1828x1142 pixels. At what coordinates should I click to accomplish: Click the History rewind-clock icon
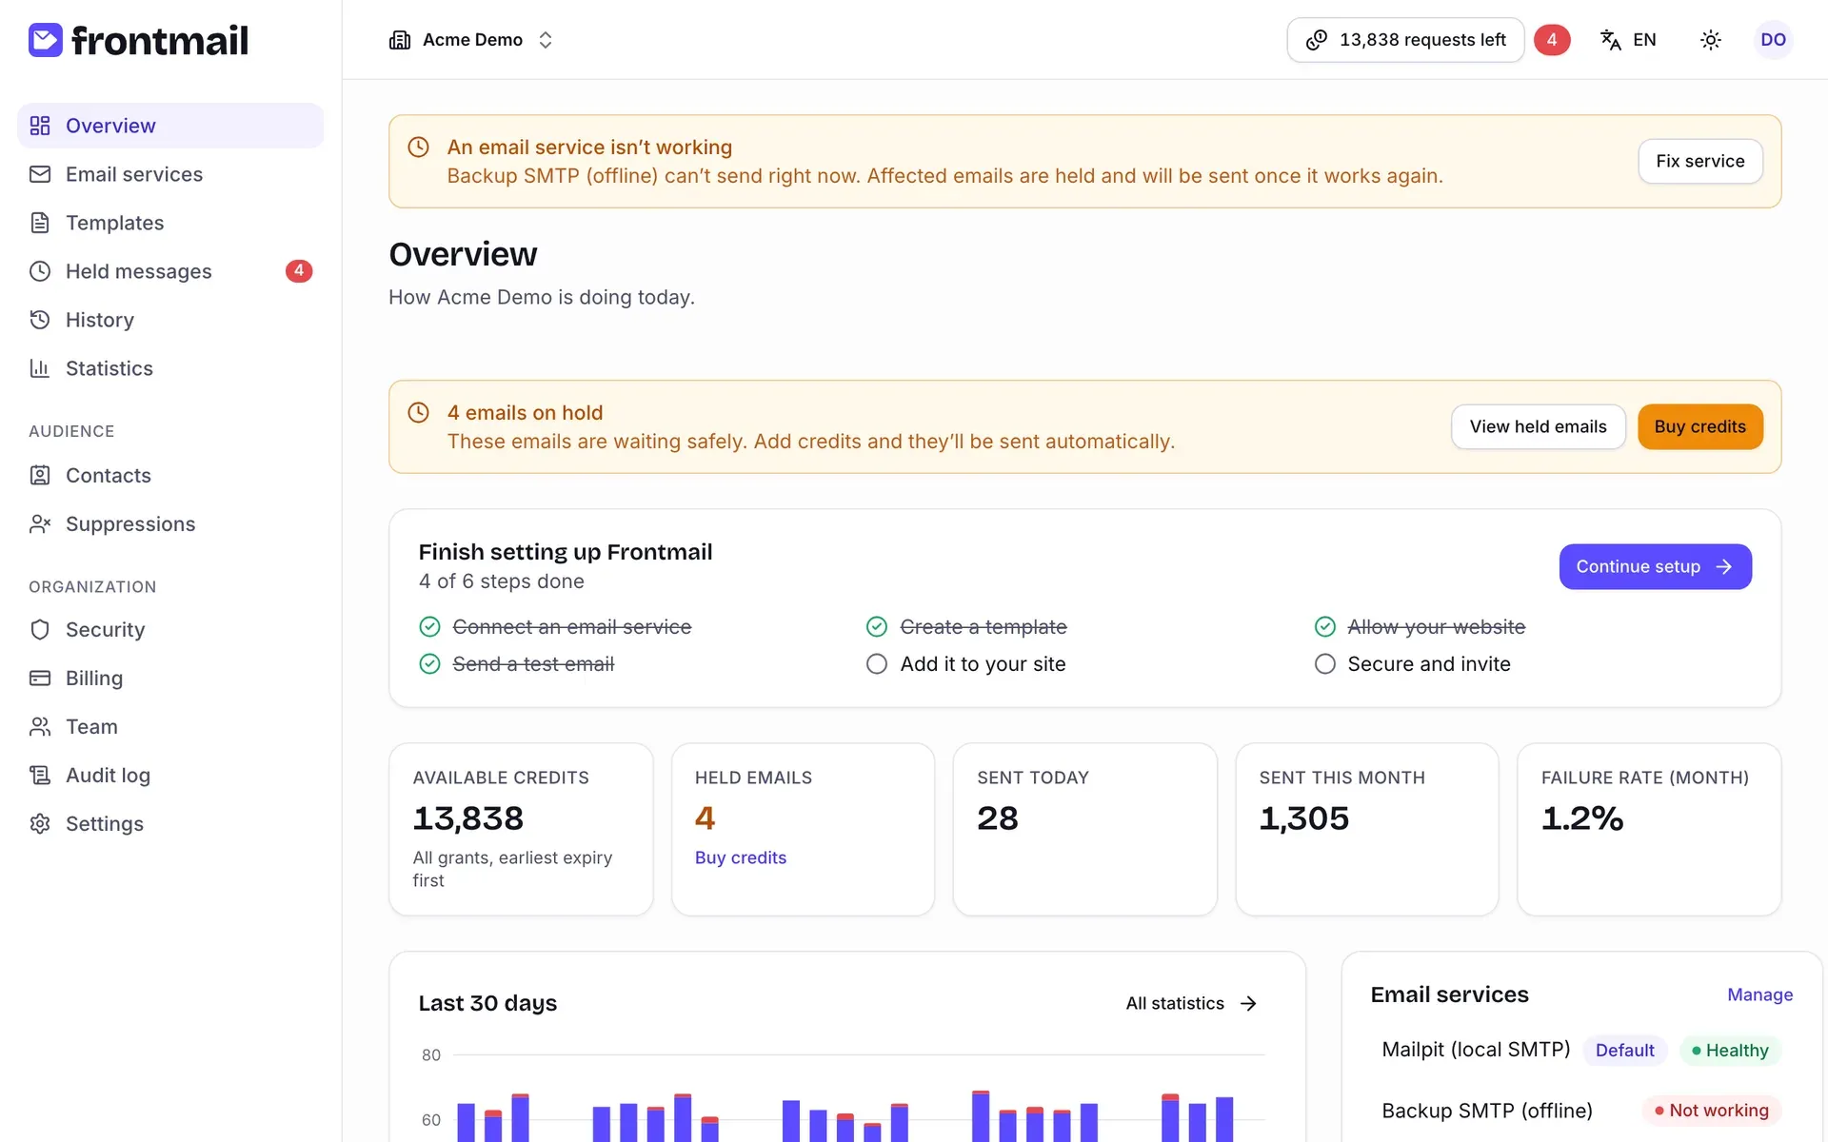coord(40,320)
